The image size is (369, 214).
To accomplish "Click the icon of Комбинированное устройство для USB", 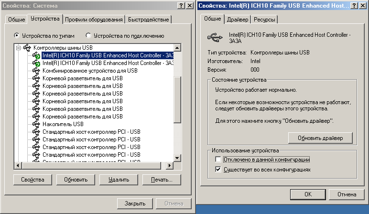I will (36, 71).
